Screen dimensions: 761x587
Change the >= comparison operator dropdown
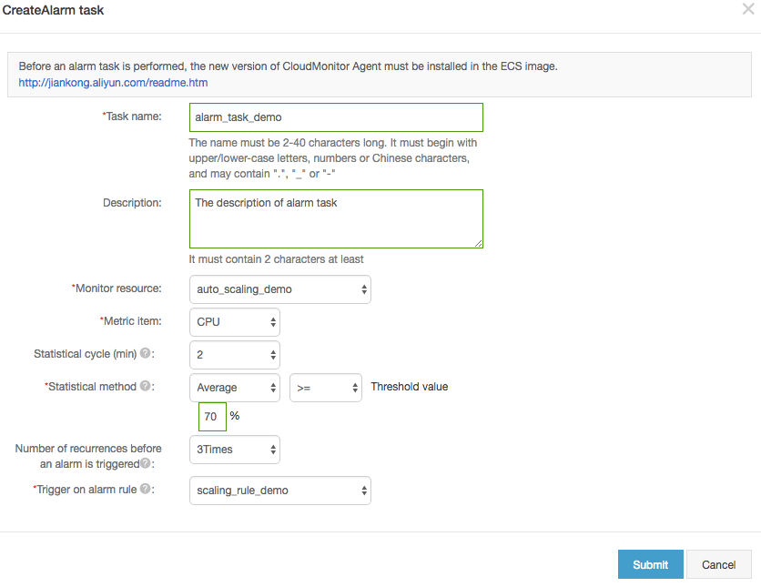(x=326, y=388)
